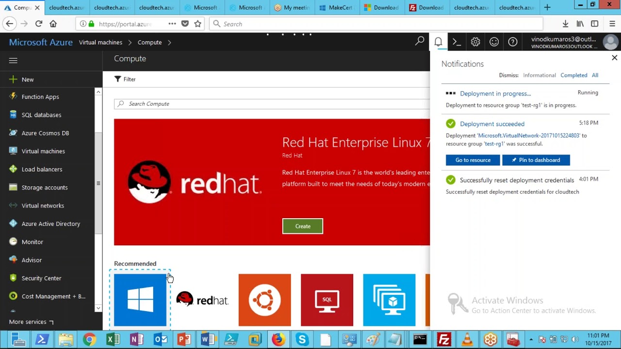Open Cost Management + Billing icon

(13, 296)
